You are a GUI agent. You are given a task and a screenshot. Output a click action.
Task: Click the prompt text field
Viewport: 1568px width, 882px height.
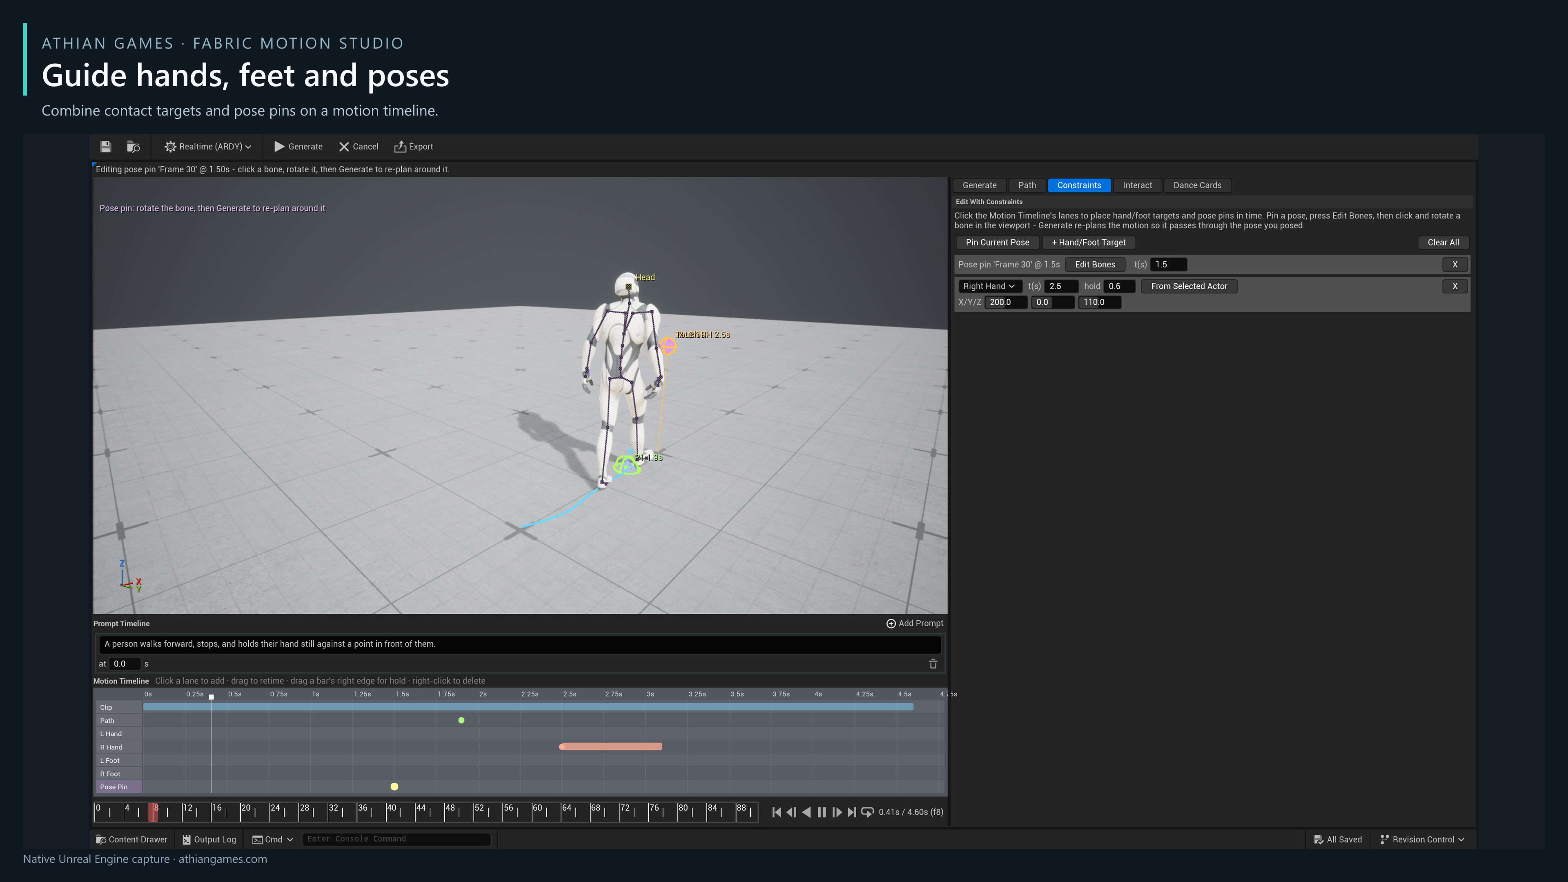[x=520, y=644]
